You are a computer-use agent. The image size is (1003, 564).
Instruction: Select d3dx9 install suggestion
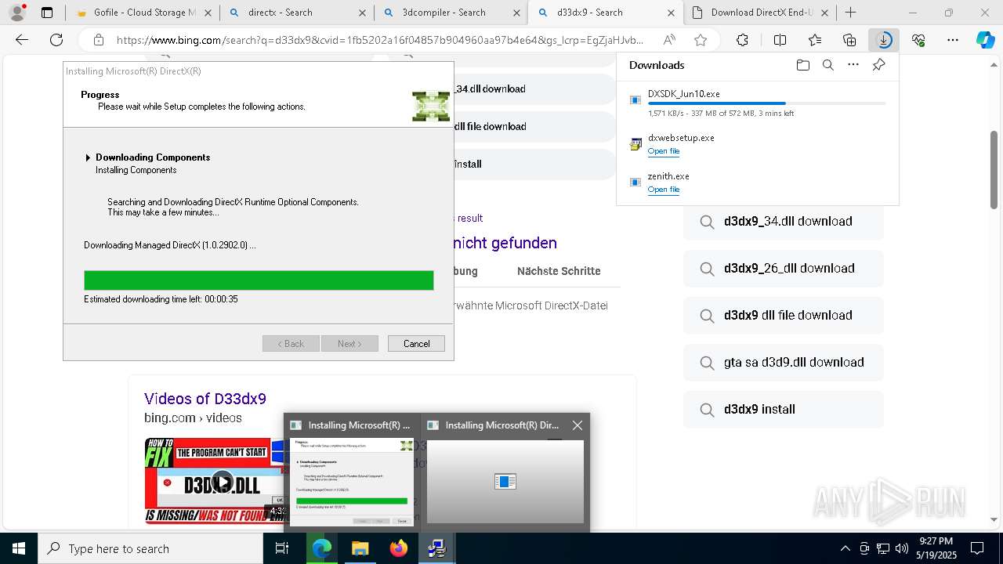[784, 410]
